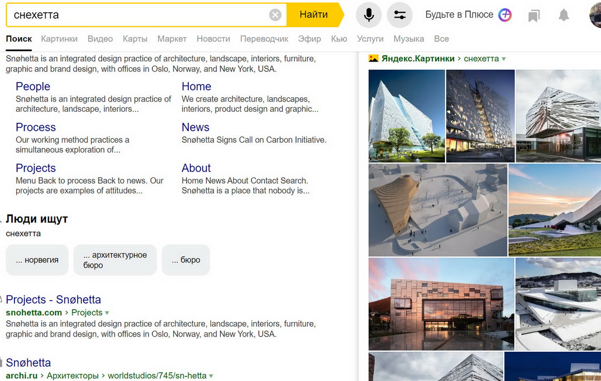Expand dropdown arrow next to Картинки снехетта
The width and height of the screenshot is (601, 381).
504,59
